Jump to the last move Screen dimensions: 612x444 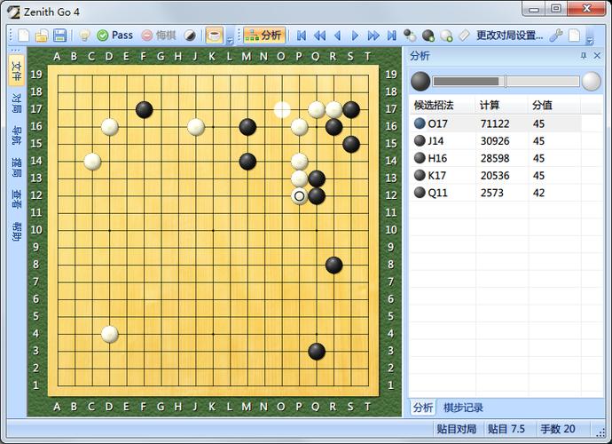pyautogui.click(x=391, y=36)
